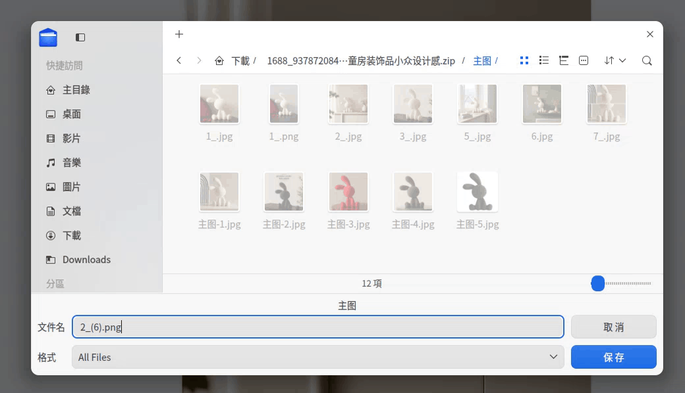Click the search magnifier icon
Screen dimensions: 685x393
click(647, 60)
